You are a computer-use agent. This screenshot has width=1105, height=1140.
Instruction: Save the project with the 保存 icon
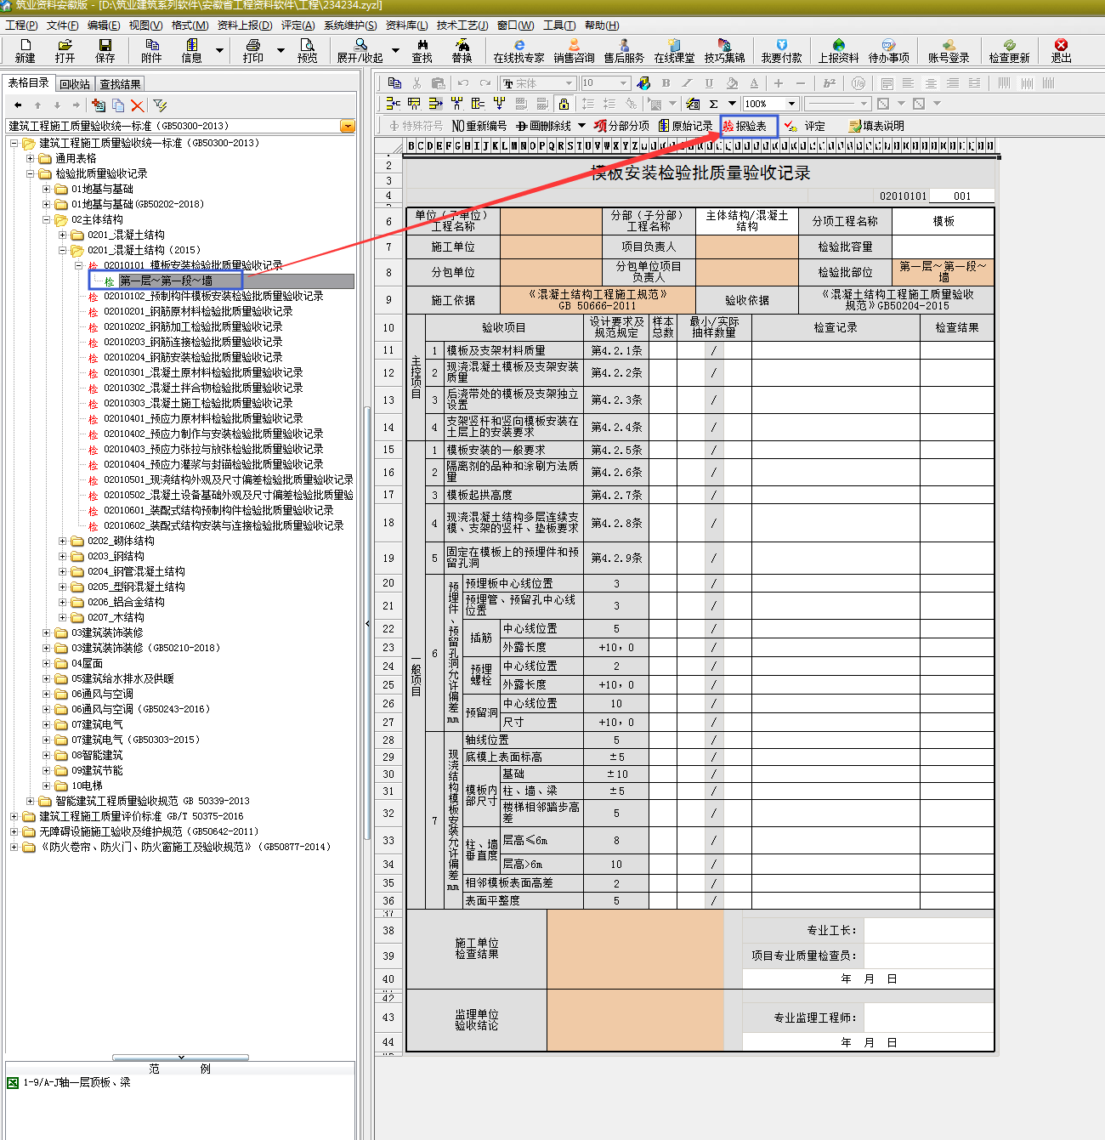pos(105,51)
